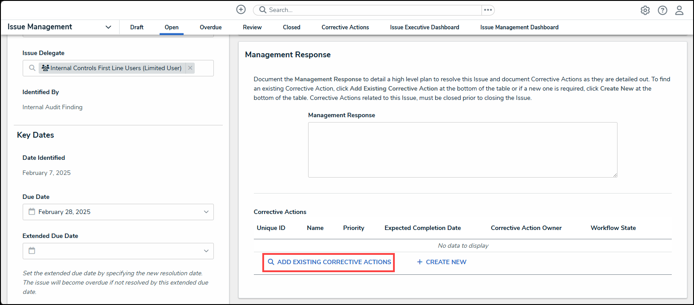The image size is (694, 305).
Task: Select the Closed tab
Action: click(x=291, y=27)
